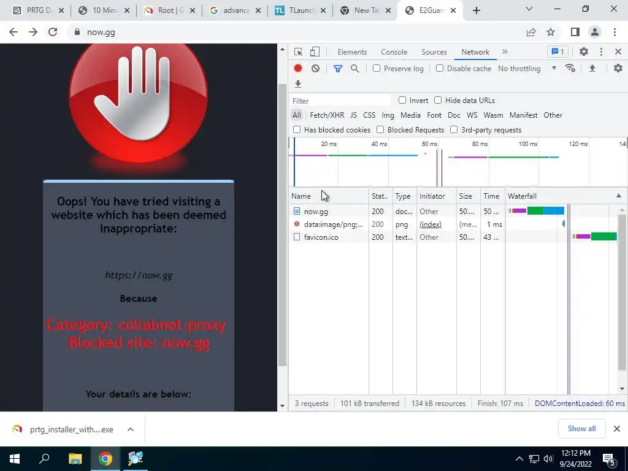Open network search magnifier

point(355,69)
